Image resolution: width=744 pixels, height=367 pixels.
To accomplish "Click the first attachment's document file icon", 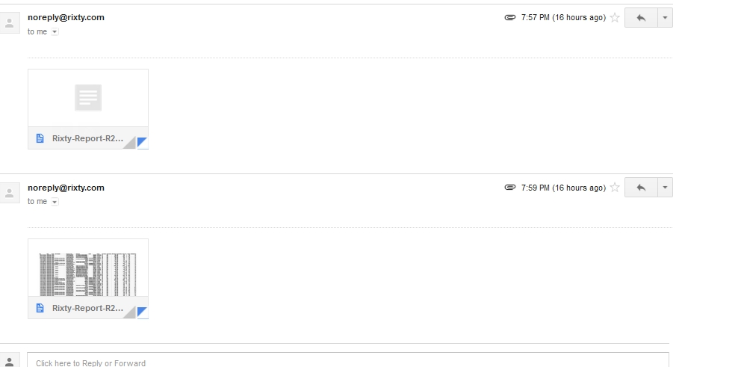I will [40, 138].
